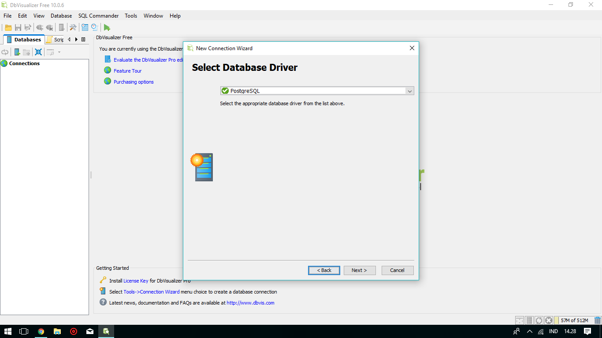This screenshot has width=602, height=338.
Task: Click the small dropdown arrow beside filter icon
Action: pyautogui.click(x=59, y=52)
